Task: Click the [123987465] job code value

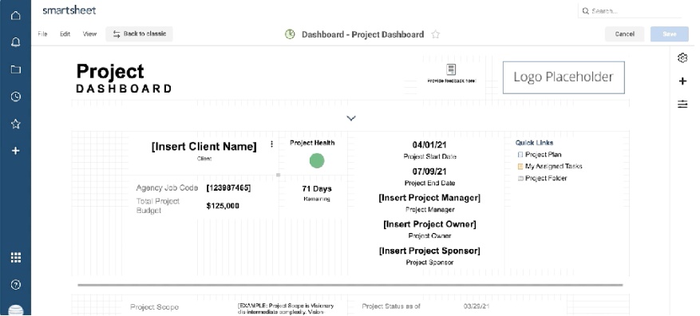Action: click(x=228, y=188)
